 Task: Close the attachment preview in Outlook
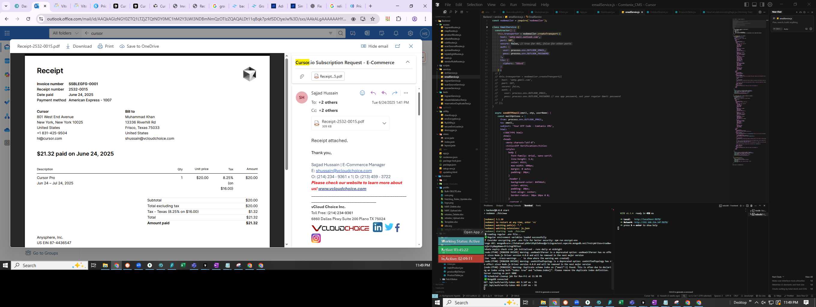[411, 46]
